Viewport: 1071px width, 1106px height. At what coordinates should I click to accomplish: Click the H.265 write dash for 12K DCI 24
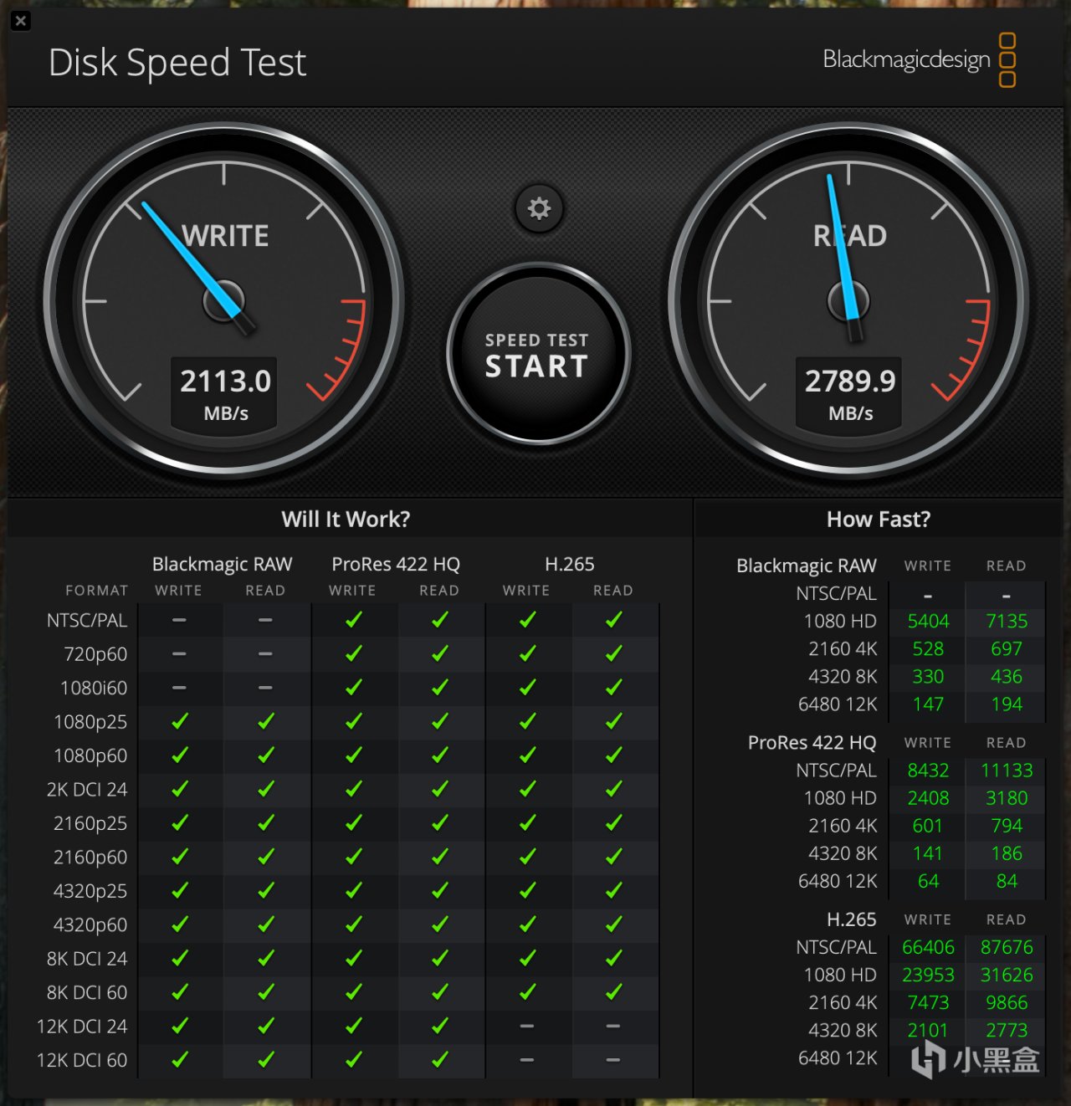(x=527, y=1026)
